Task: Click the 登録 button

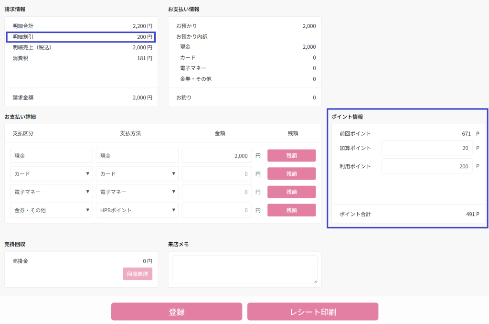Action: point(176,312)
